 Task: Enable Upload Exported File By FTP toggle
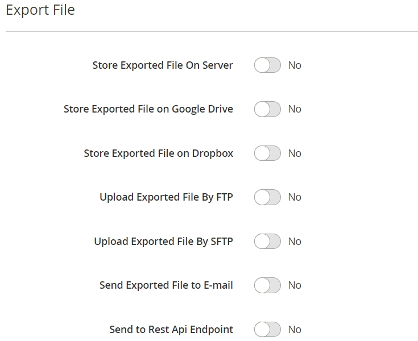click(267, 197)
